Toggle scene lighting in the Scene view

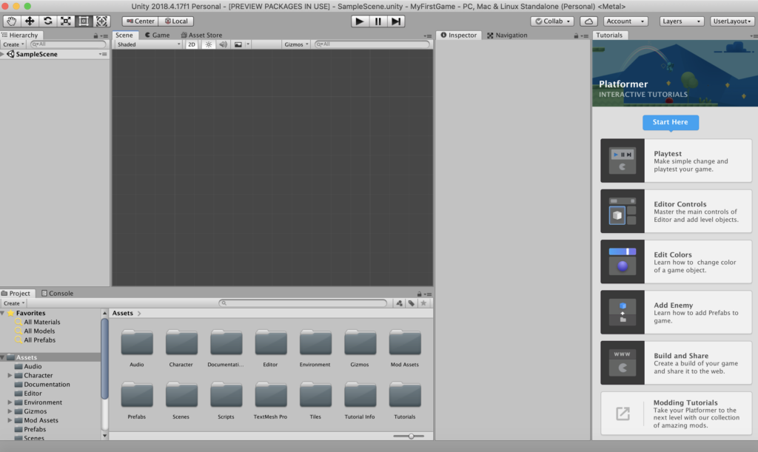[208, 44]
